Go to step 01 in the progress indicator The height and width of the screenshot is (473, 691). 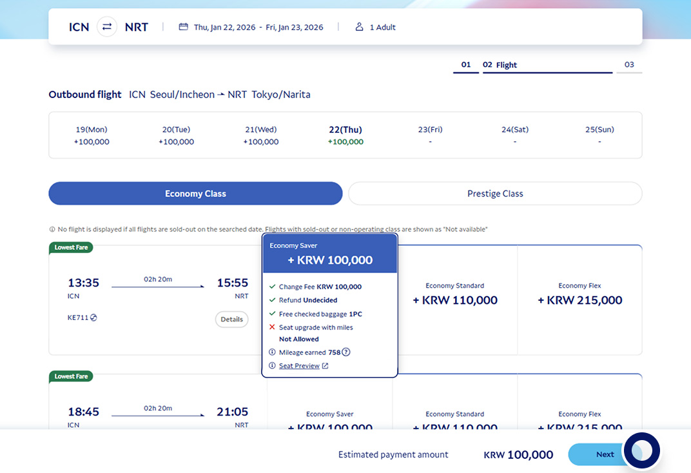coord(466,65)
